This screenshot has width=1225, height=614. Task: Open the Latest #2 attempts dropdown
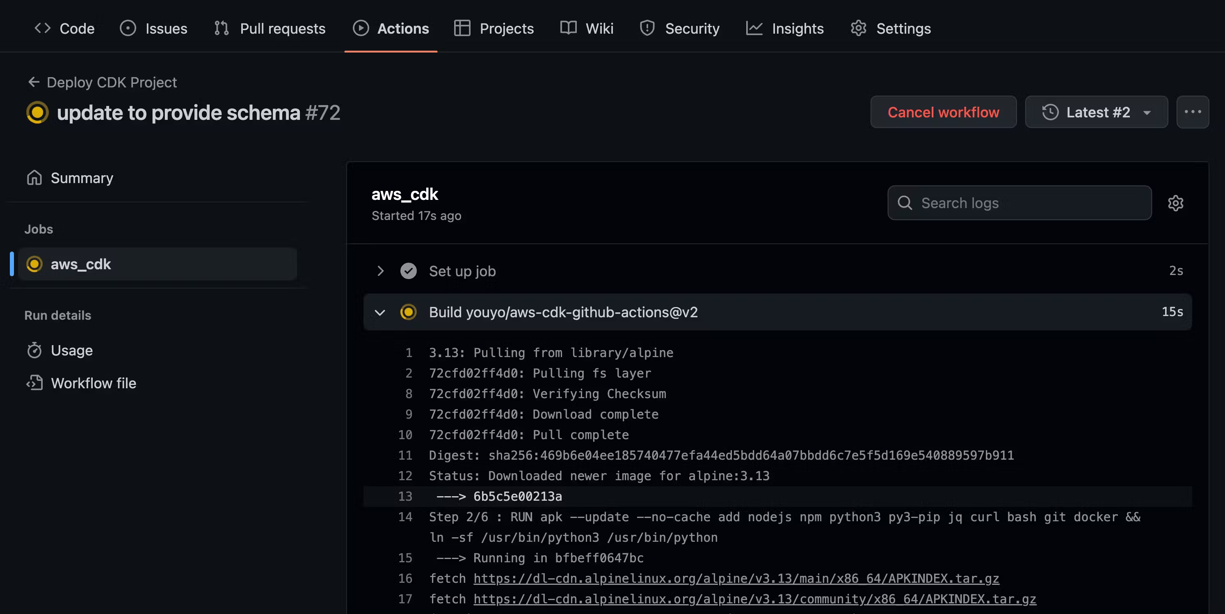pyautogui.click(x=1097, y=112)
